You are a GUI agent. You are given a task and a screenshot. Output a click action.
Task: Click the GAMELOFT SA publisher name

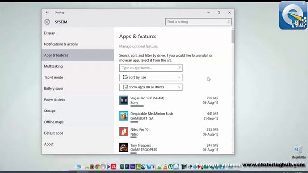click(142, 119)
